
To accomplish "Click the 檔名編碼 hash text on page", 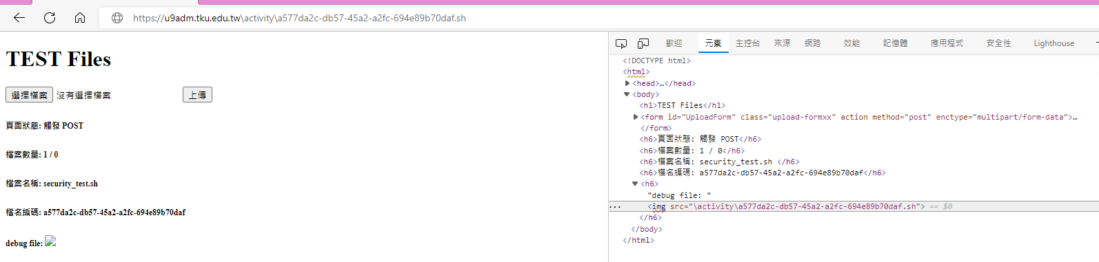I will [95, 212].
